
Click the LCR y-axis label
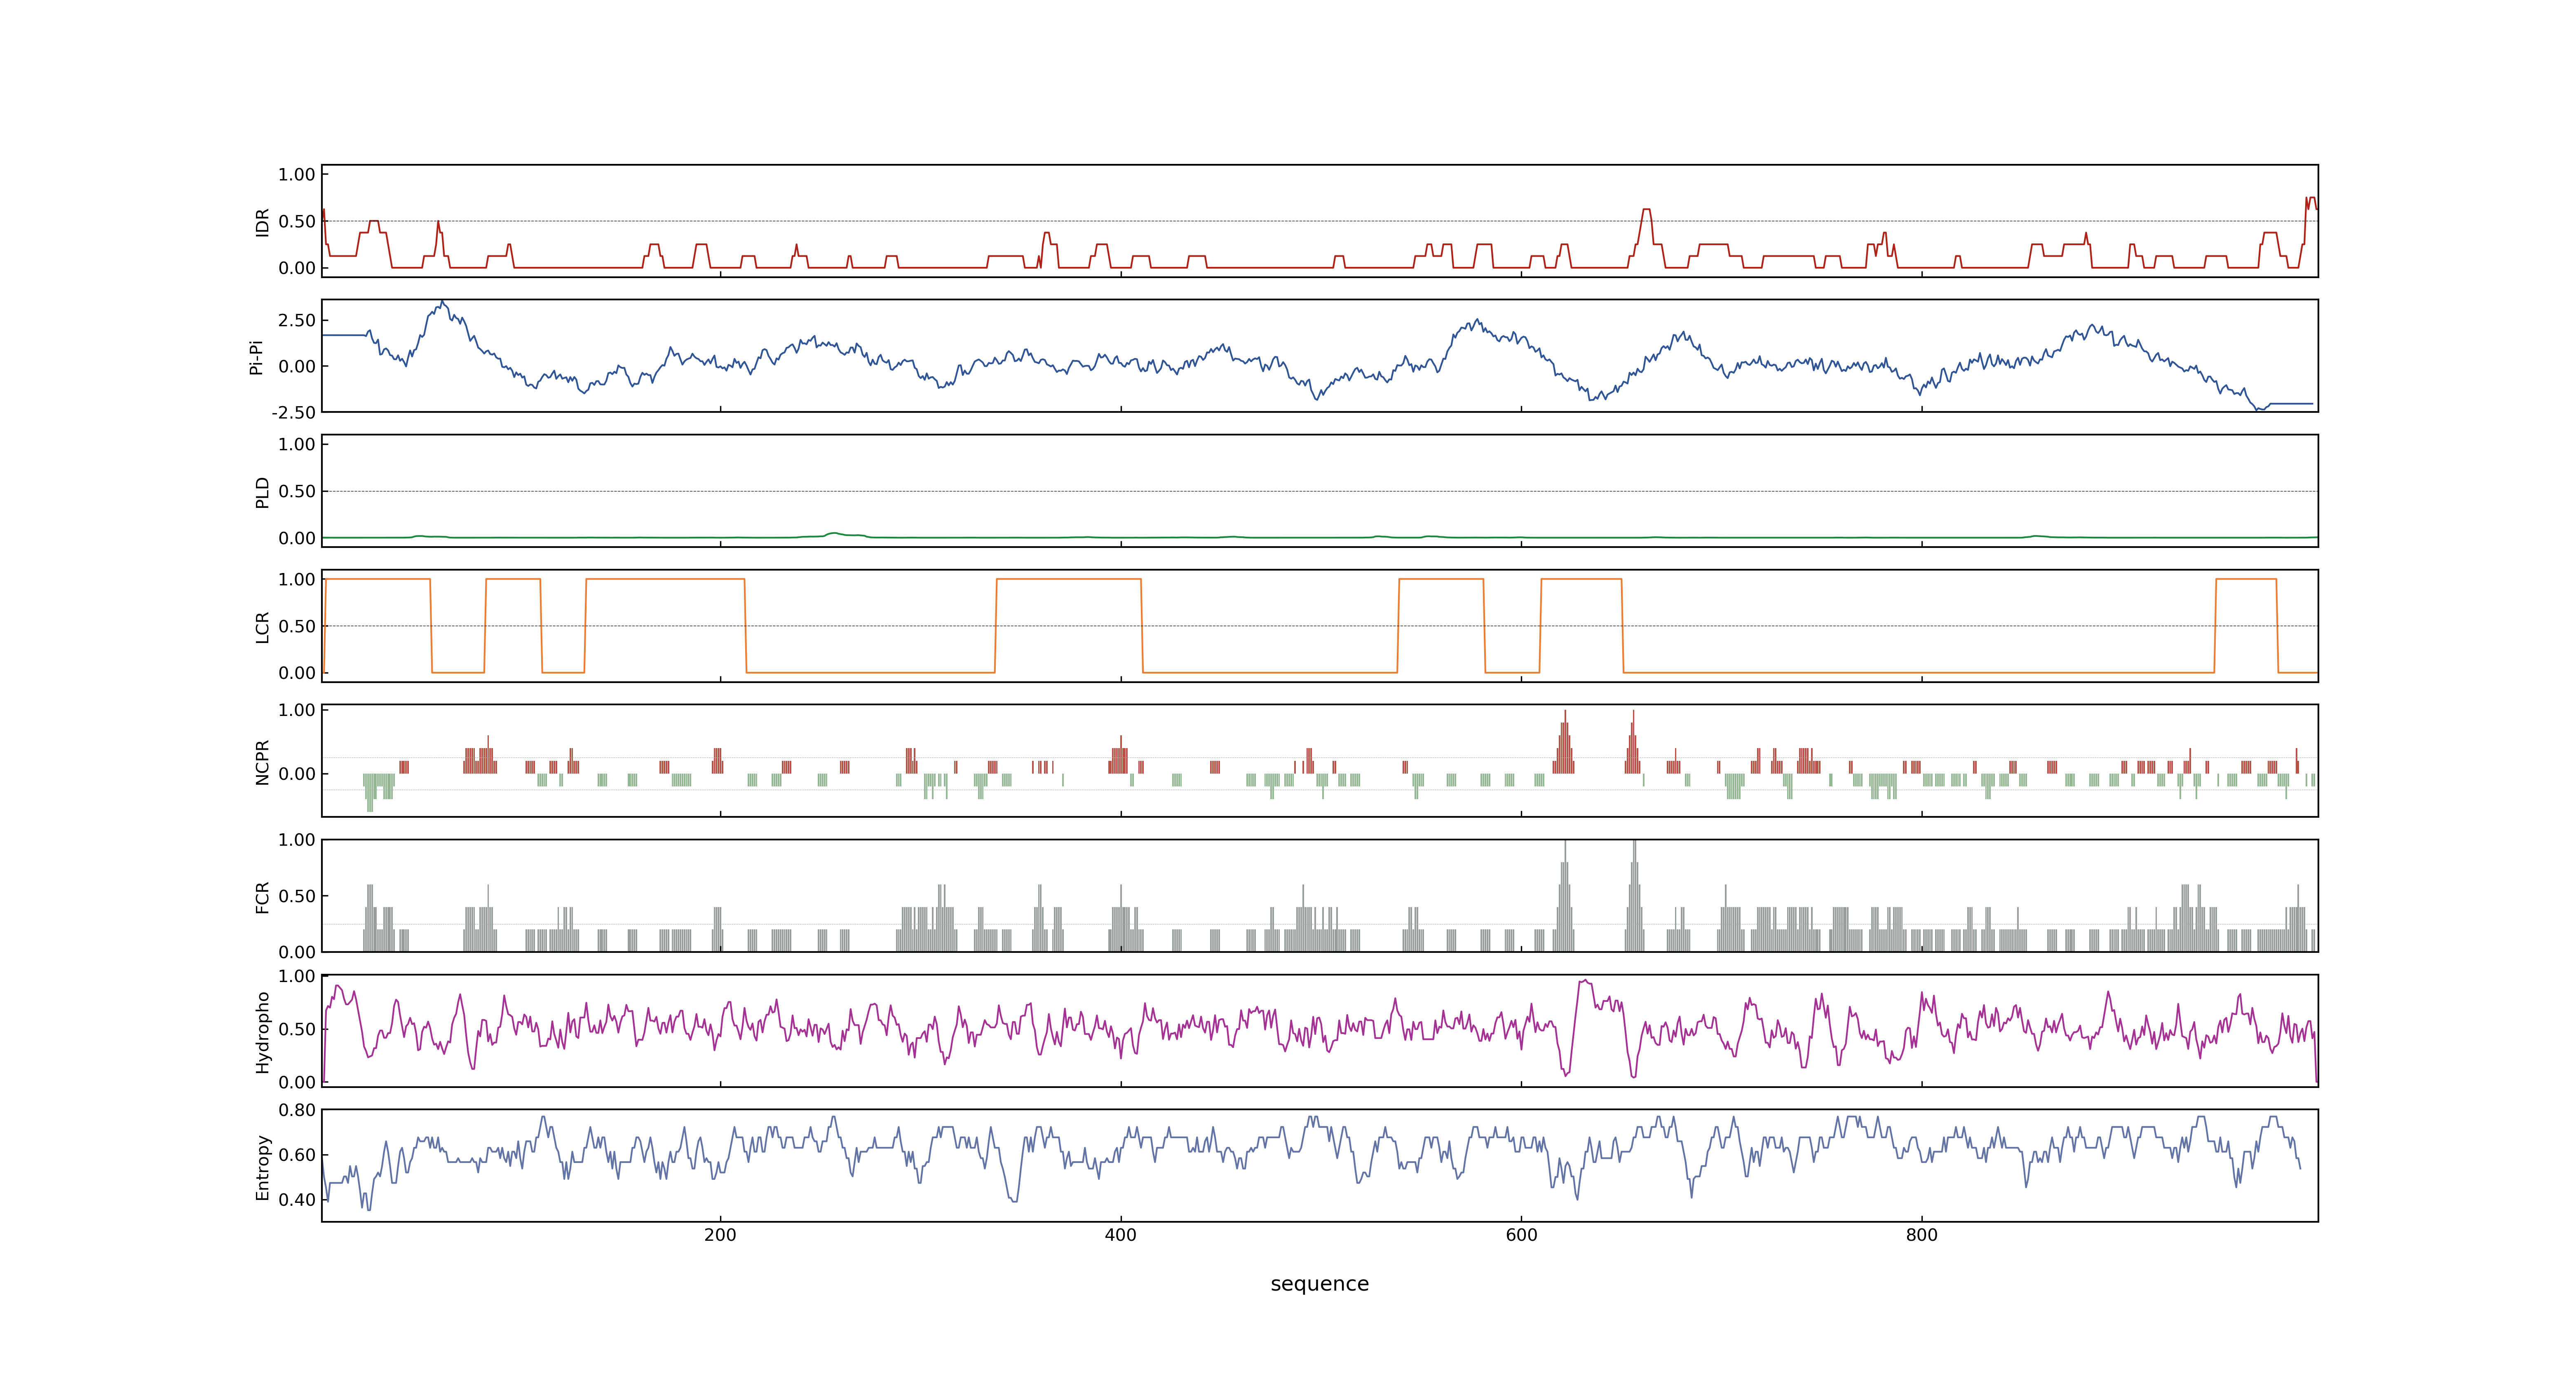tap(262, 627)
